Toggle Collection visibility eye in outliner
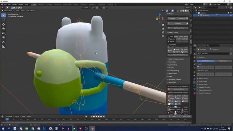 pyautogui.click(x=231, y=13)
